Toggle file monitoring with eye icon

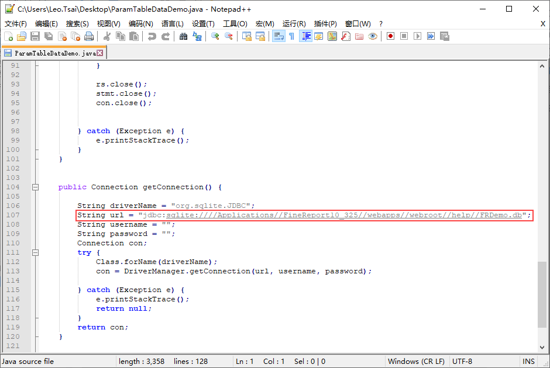pyautogui.click(x=373, y=36)
